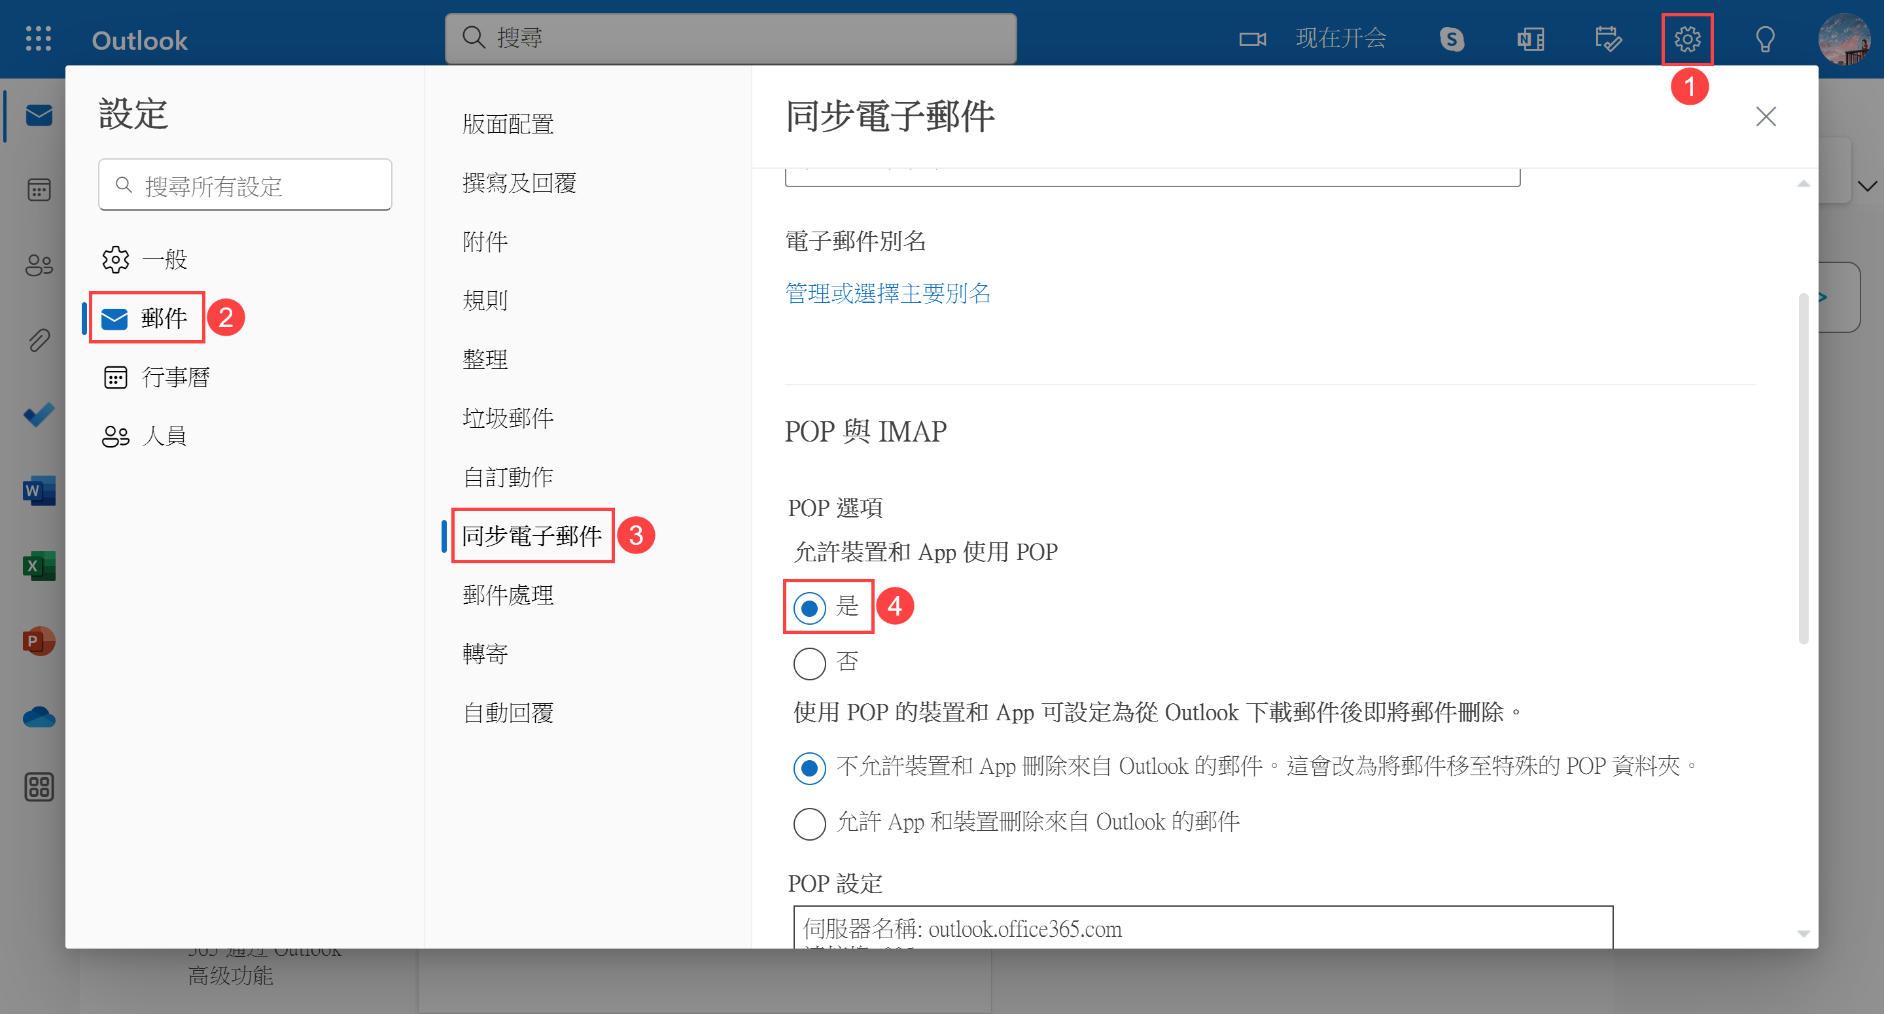Click scroll-up arrow in settings pane

click(x=1803, y=184)
